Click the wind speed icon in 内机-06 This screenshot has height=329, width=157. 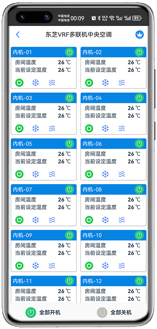[x=122, y=174]
